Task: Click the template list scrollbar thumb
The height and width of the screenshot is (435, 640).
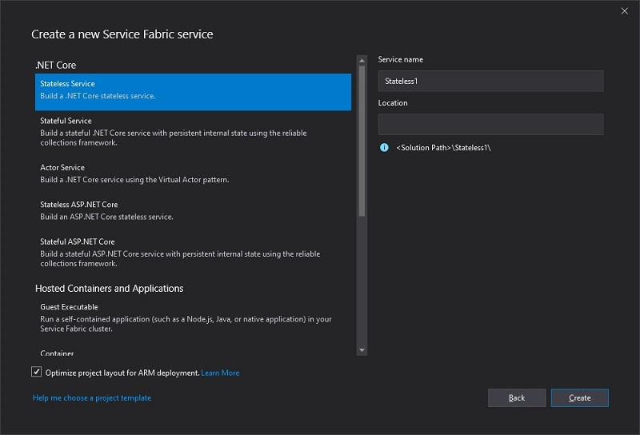Action: point(362,140)
